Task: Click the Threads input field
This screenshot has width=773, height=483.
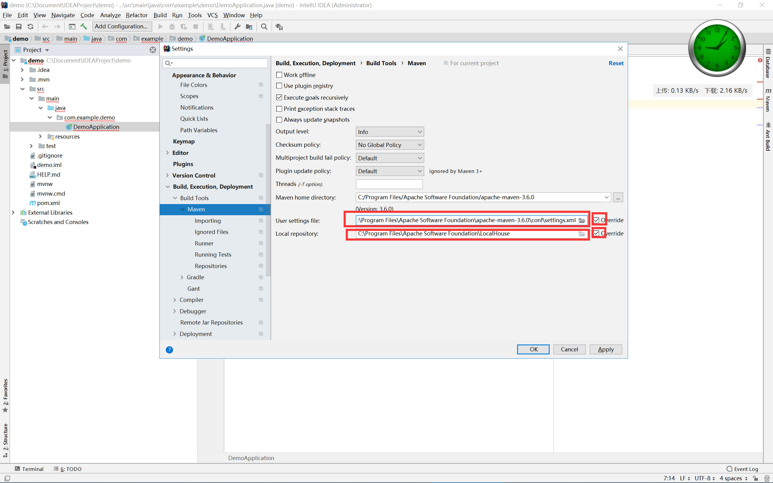Action: pyautogui.click(x=389, y=184)
